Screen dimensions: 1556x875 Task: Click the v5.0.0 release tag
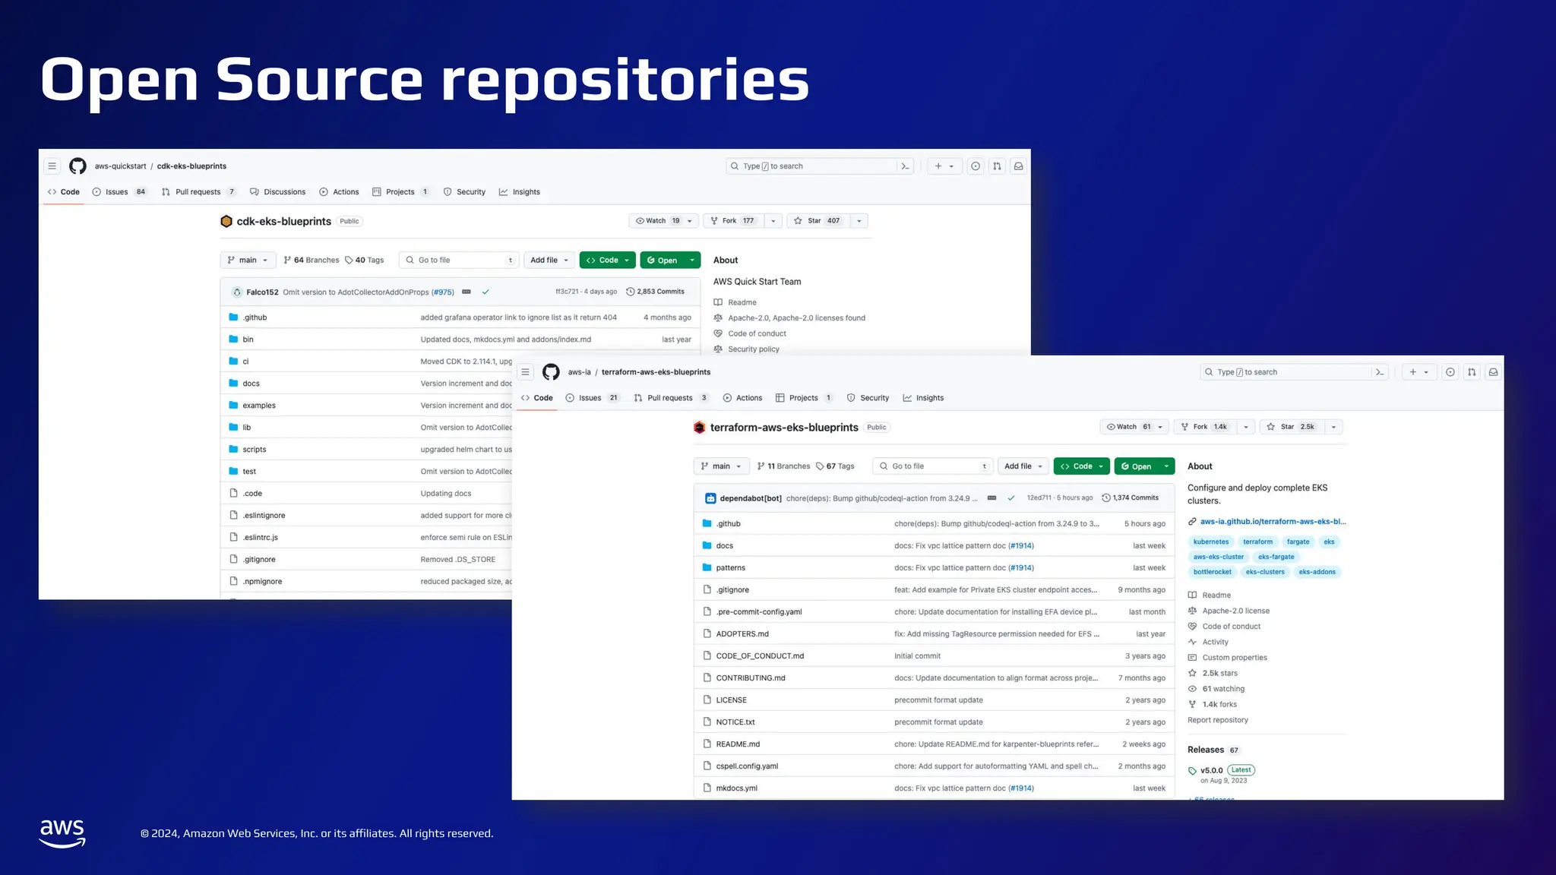[x=1211, y=770]
